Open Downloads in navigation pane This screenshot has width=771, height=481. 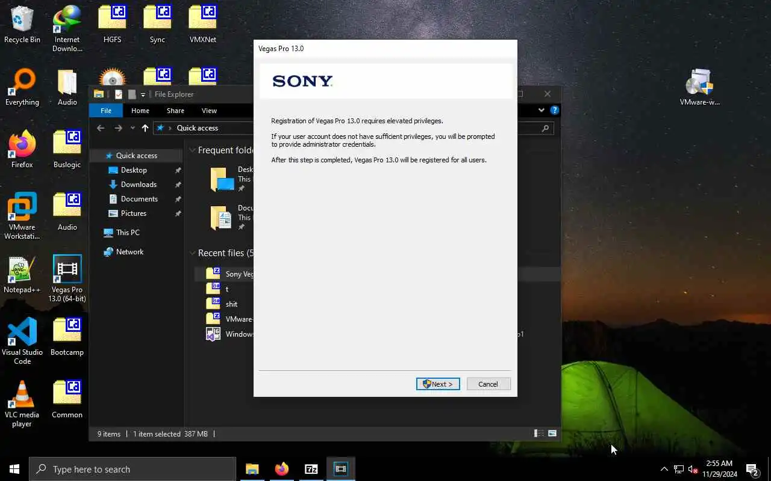click(x=139, y=185)
